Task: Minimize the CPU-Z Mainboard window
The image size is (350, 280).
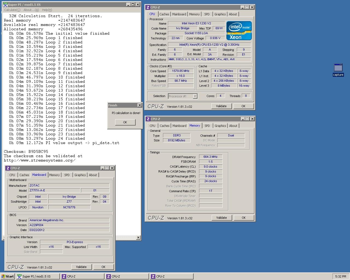Action: point(103,168)
